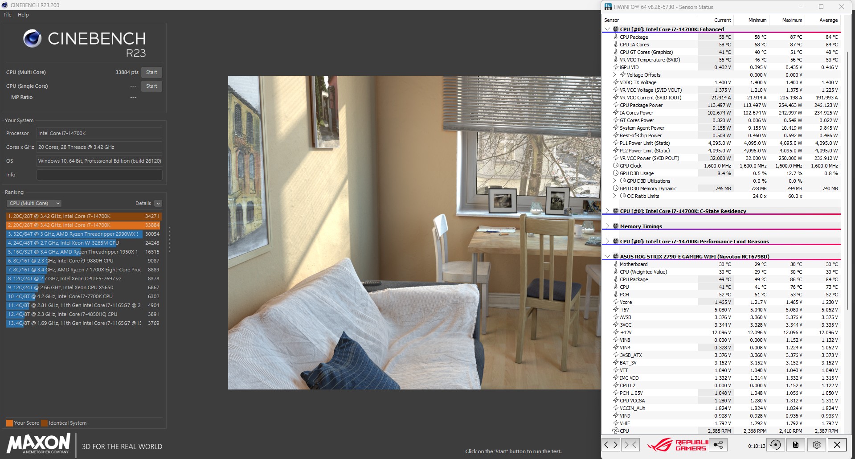Viewport: 855px width, 459px height.
Task: Click the Cinebench logo sphere icon
Action: [x=32, y=39]
